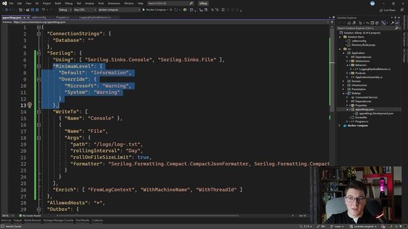Expand the Presentation project

[344, 89]
